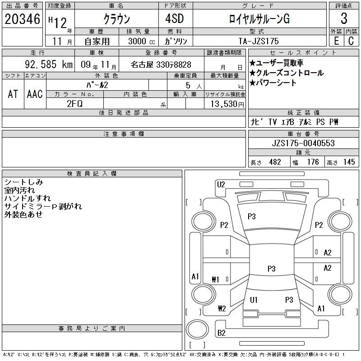Click the AT shift type cell
The width and height of the screenshot is (361, 361).
coord(13,94)
